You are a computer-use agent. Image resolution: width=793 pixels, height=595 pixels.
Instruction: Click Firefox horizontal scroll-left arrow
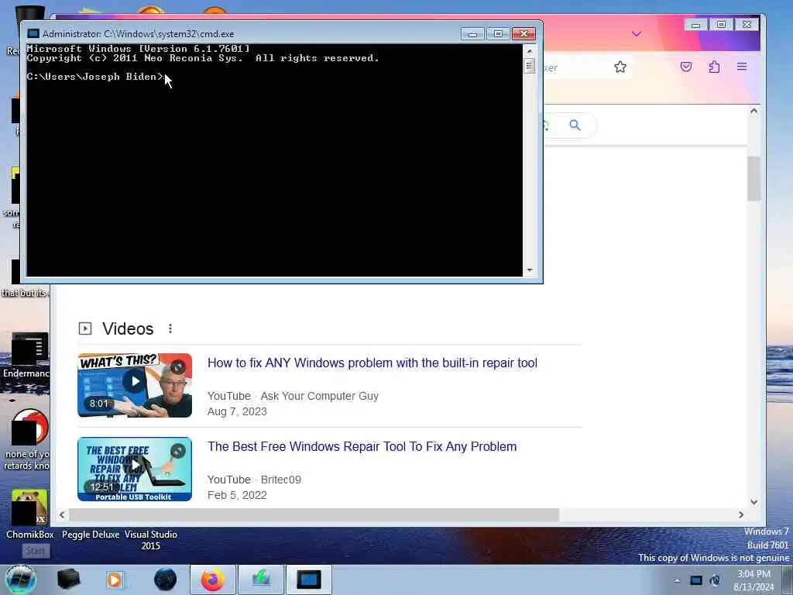(62, 515)
